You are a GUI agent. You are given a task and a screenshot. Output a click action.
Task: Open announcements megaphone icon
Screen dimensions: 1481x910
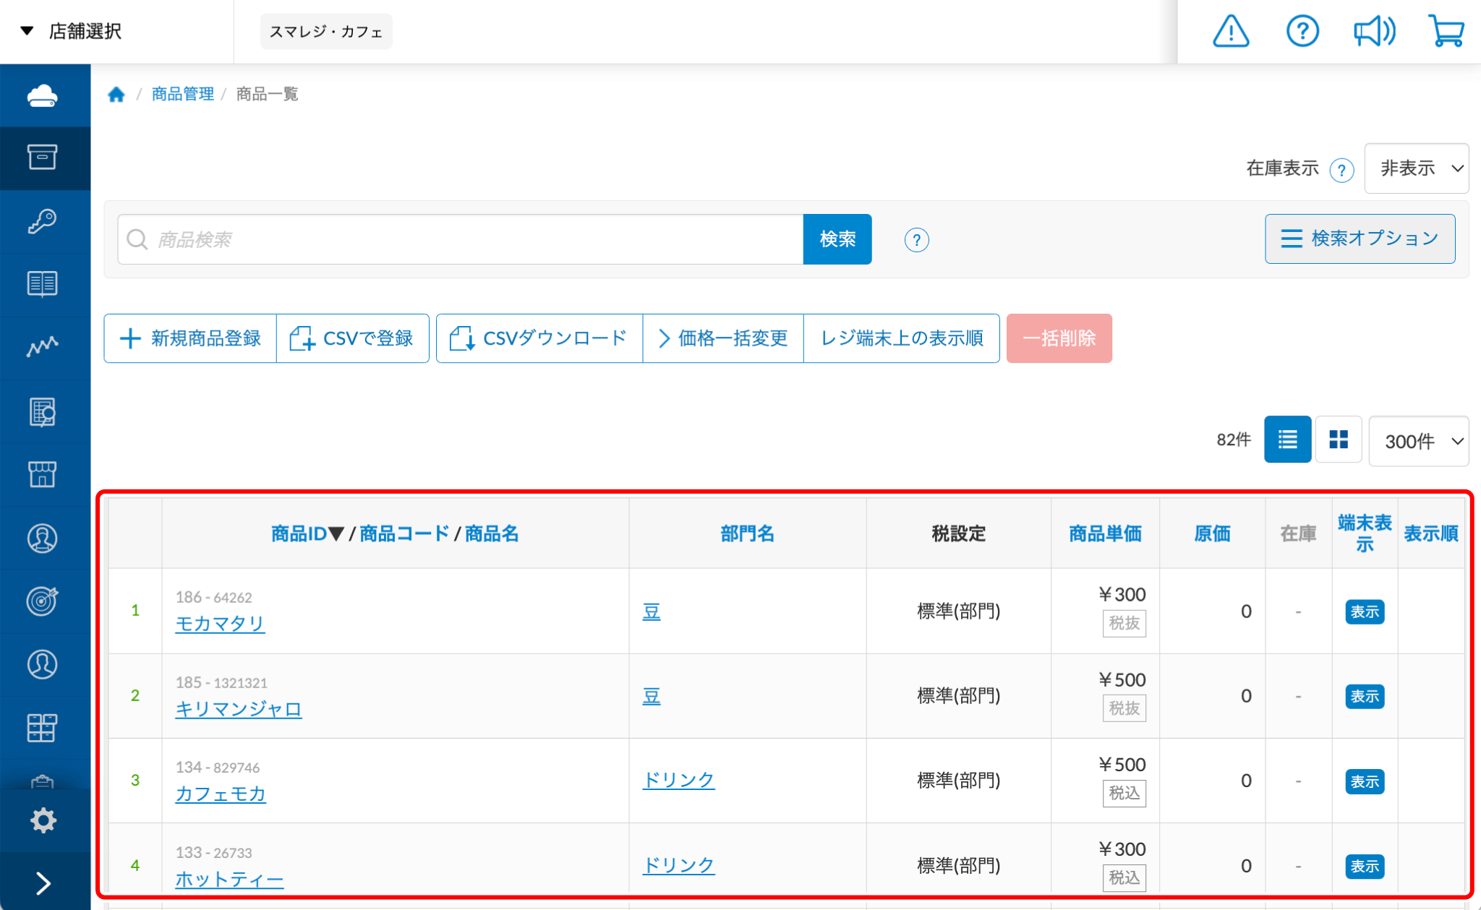pyautogui.click(x=1374, y=31)
